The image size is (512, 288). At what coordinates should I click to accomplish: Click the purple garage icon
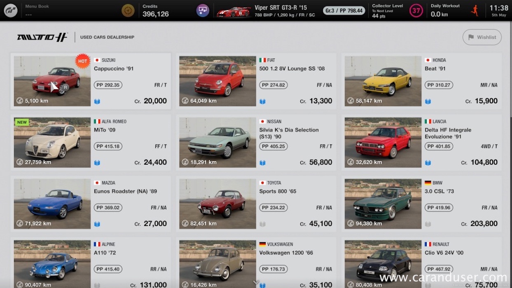point(203,10)
